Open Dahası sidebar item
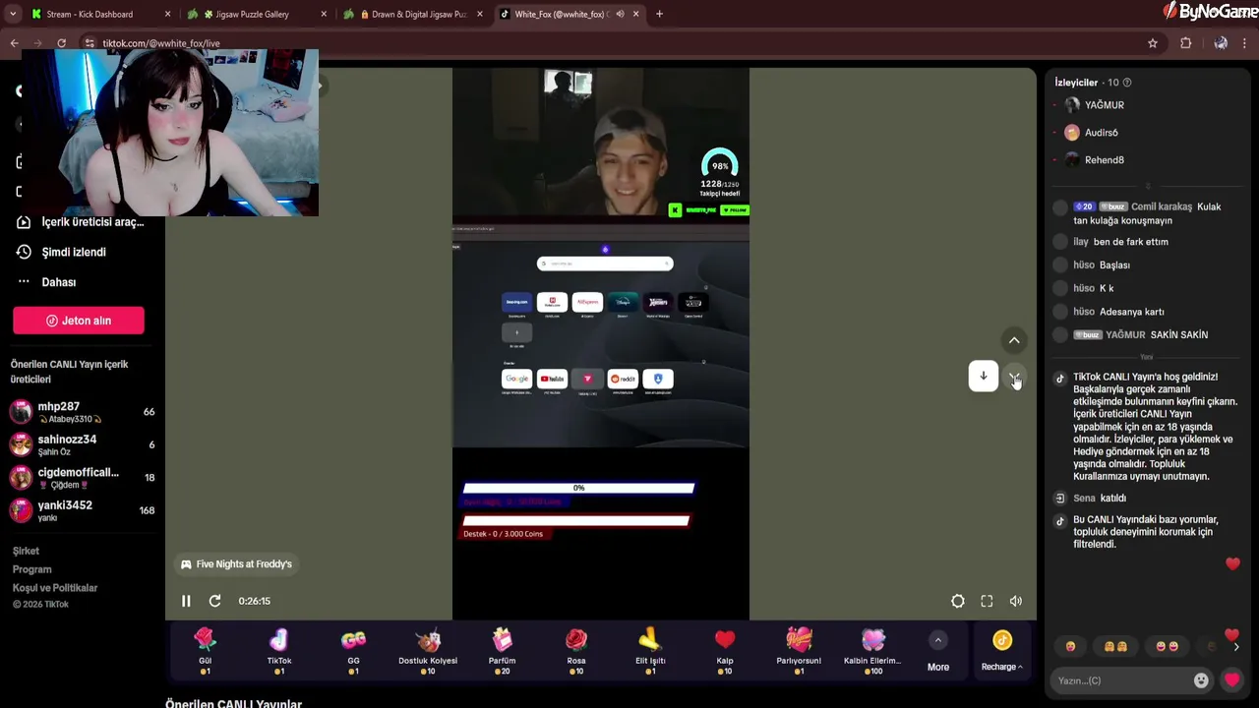This screenshot has width=1259, height=708. [x=47, y=282]
